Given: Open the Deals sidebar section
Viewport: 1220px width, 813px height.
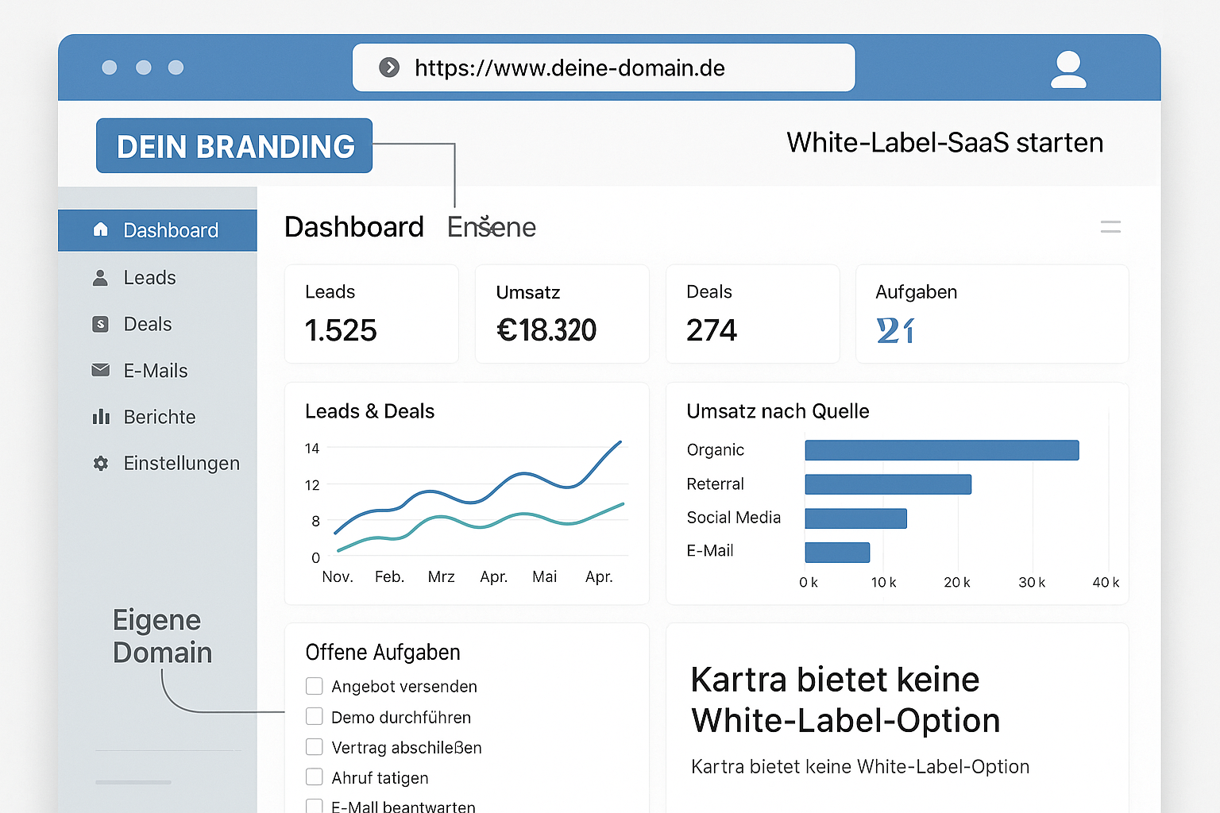Looking at the screenshot, I should point(157,324).
